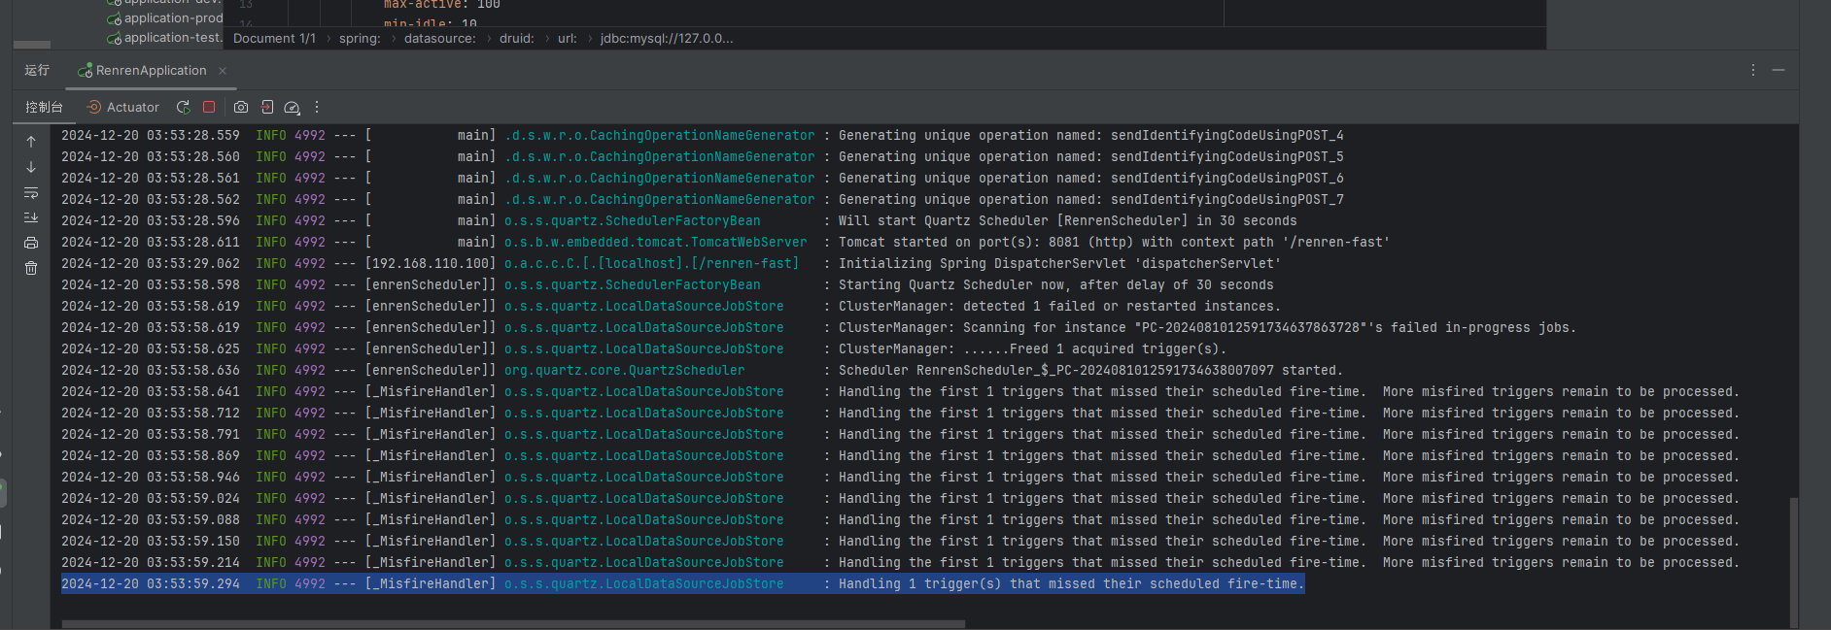Open Run tool window options (vertical dots)
This screenshot has height=630, width=1831.
tap(1753, 70)
